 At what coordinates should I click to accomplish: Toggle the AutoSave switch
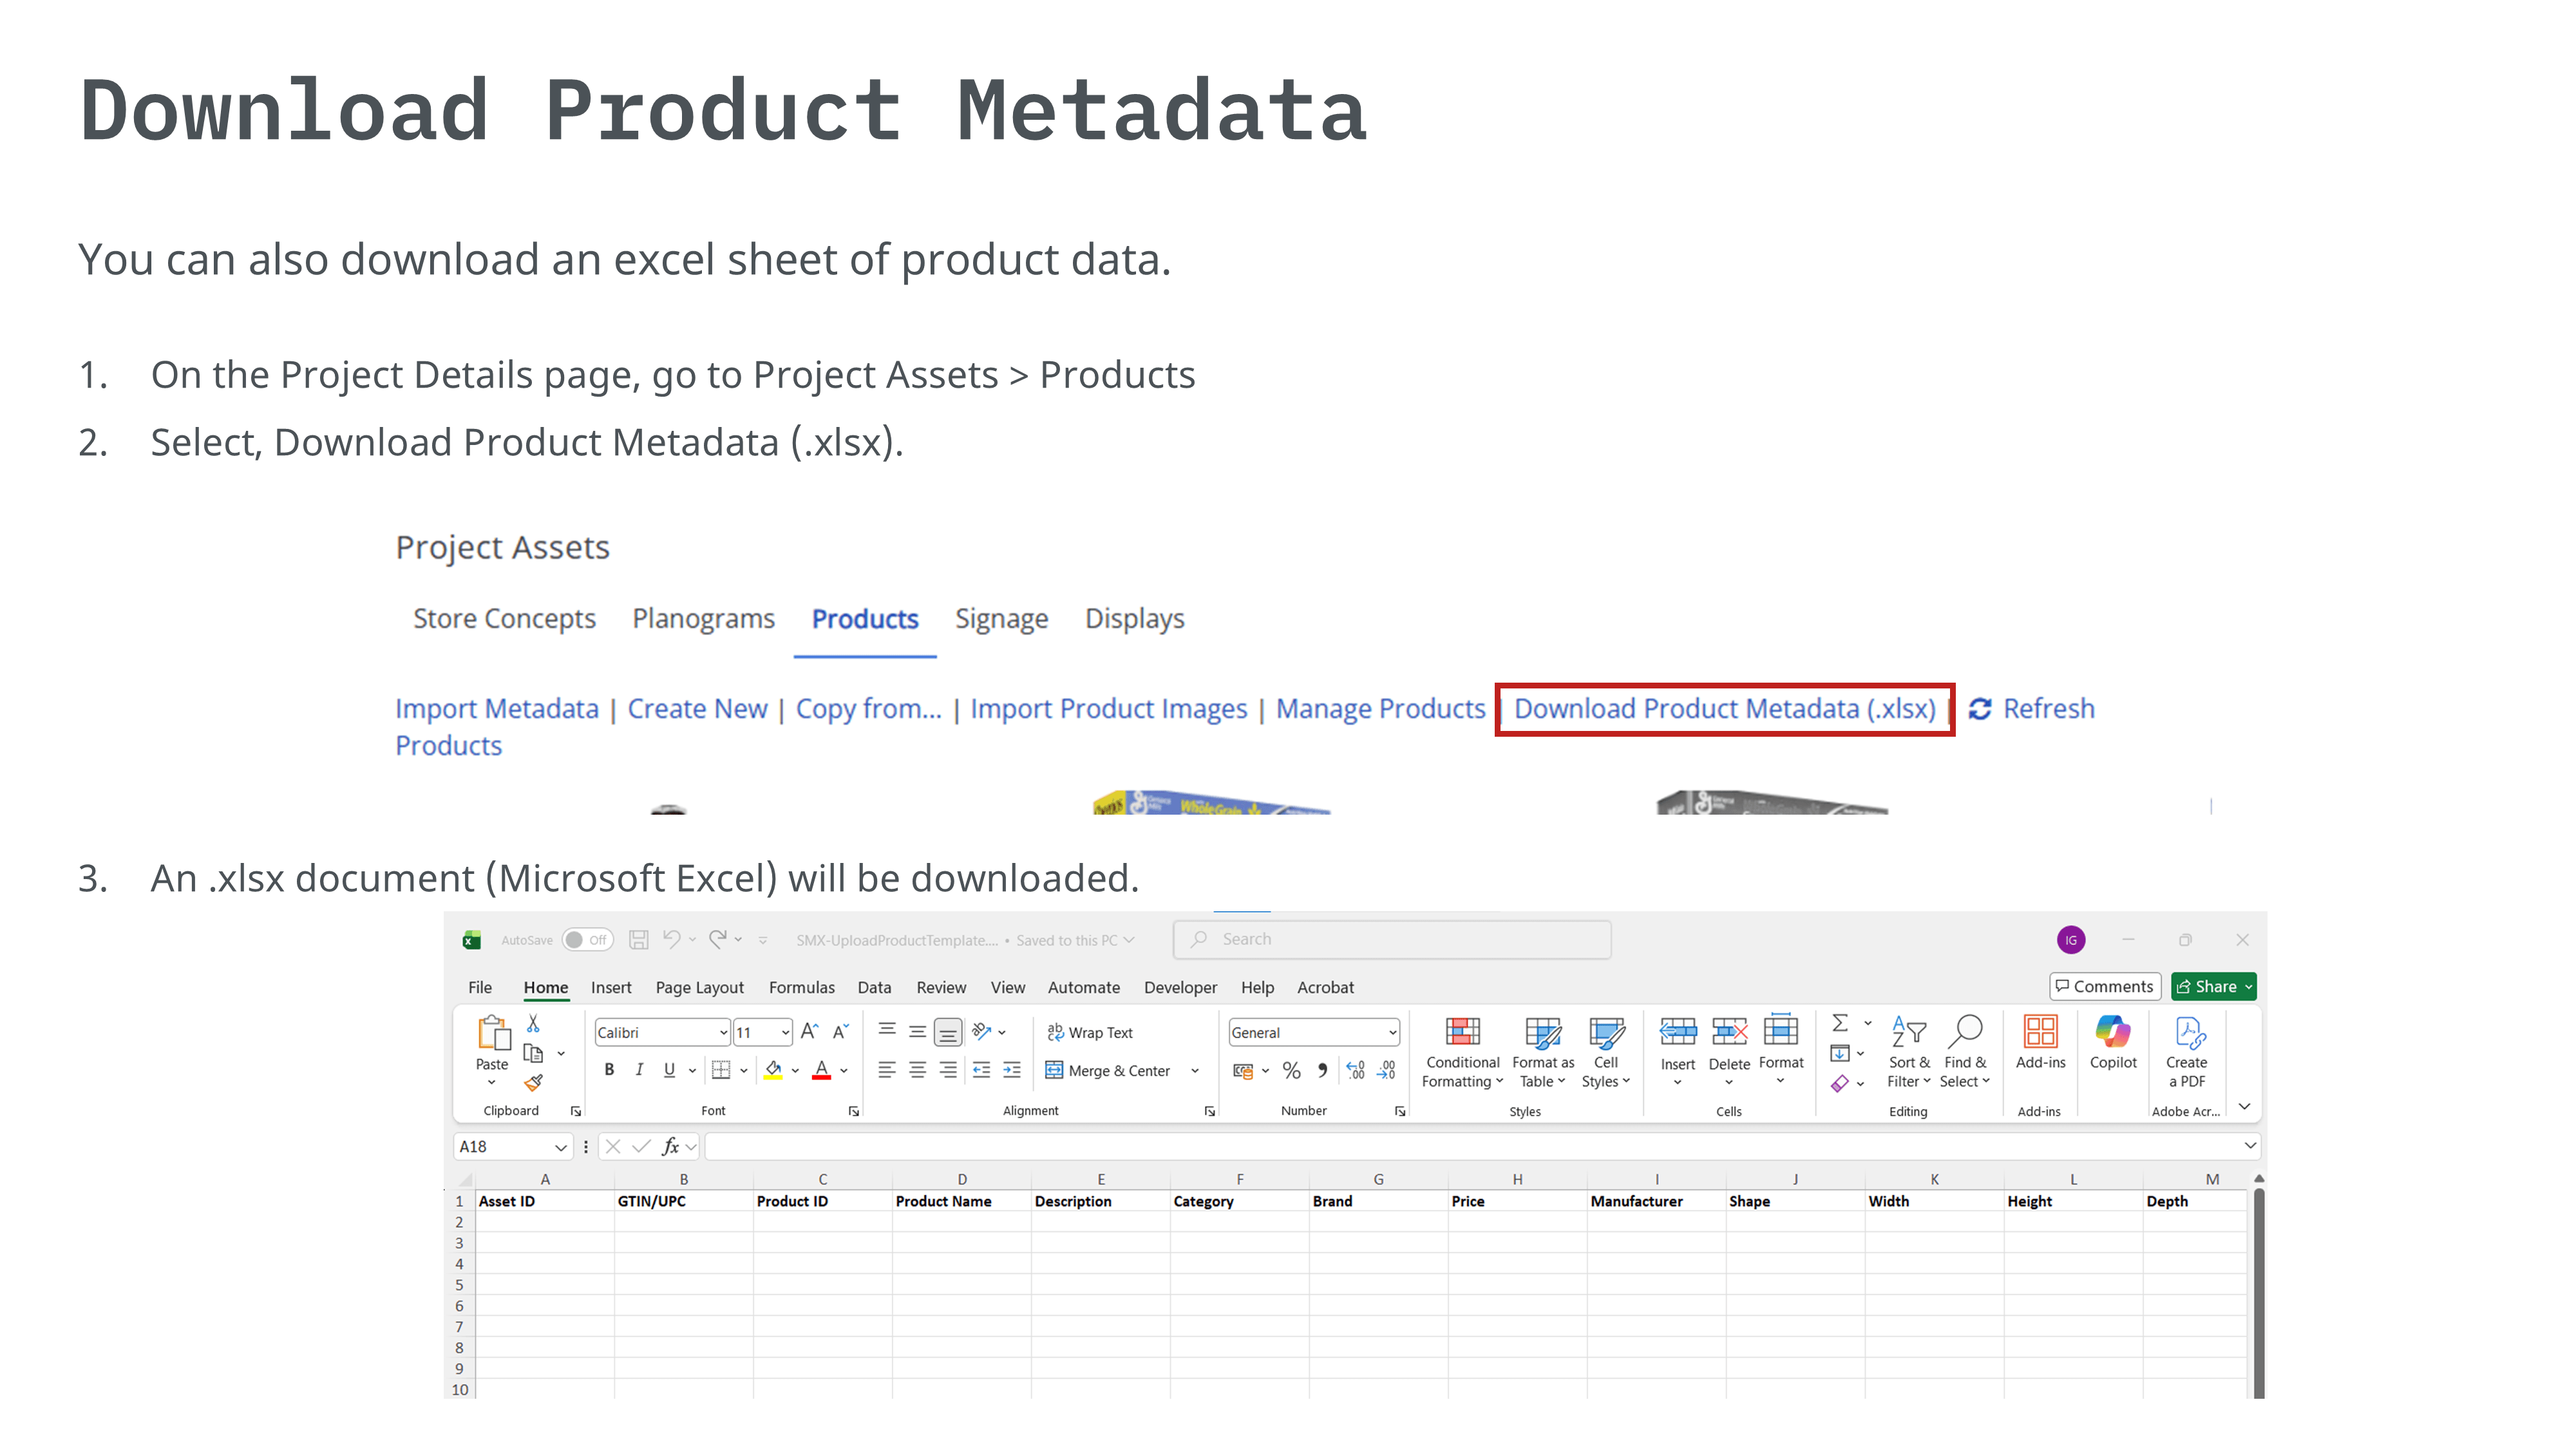click(587, 940)
